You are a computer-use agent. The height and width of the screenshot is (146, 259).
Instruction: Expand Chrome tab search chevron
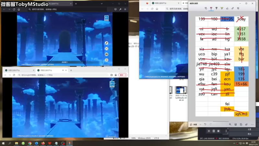pos(107,69)
